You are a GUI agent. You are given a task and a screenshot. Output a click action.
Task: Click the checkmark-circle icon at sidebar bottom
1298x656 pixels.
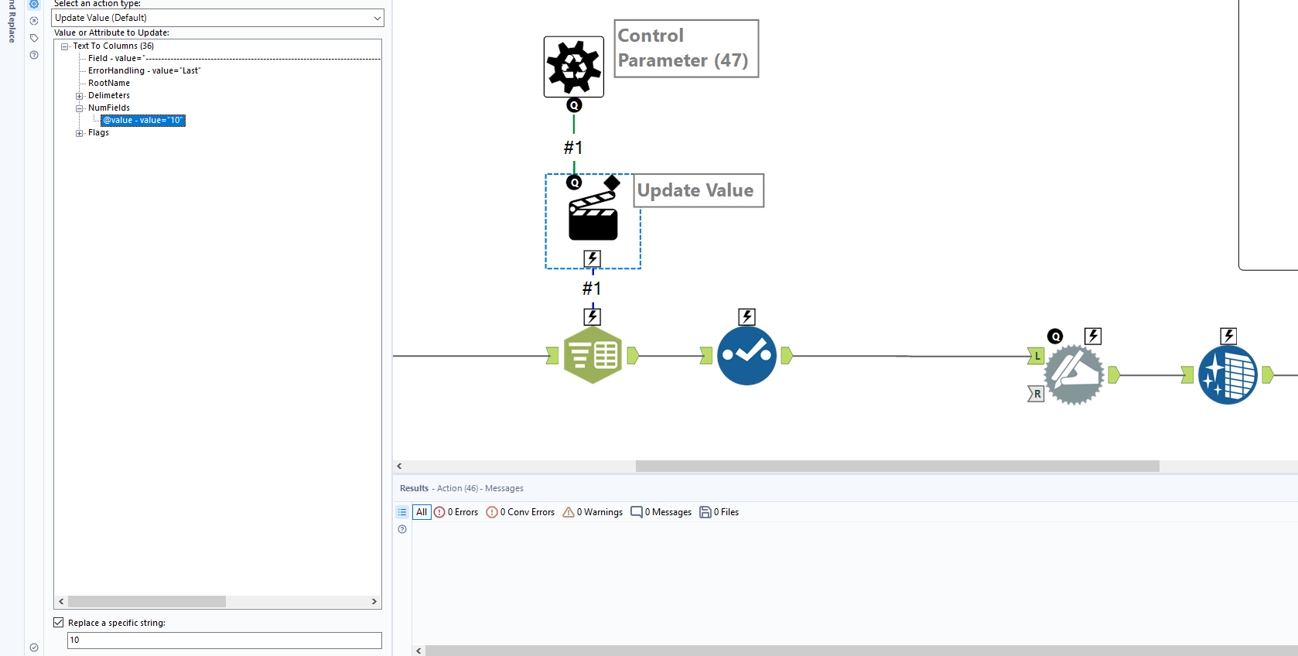pos(34,647)
